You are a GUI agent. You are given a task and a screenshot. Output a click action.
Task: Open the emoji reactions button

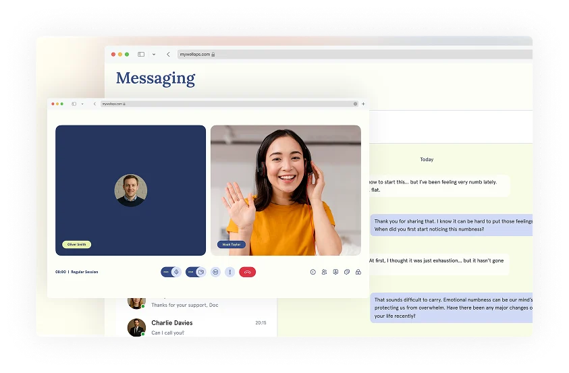pyautogui.click(x=215, y=272)
